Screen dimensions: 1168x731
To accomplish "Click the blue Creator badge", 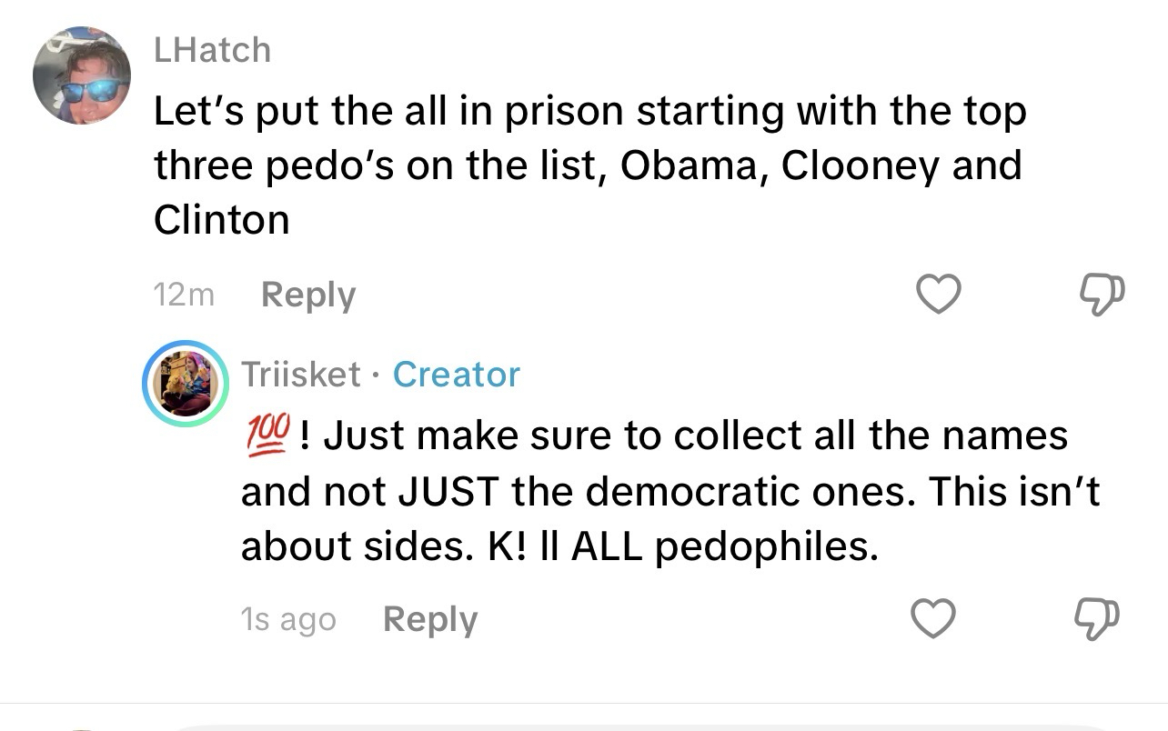I will tap(456, 375).
